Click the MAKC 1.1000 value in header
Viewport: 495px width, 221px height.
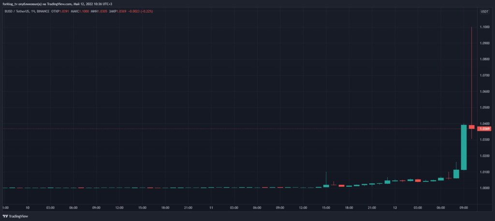click(80, 11)
